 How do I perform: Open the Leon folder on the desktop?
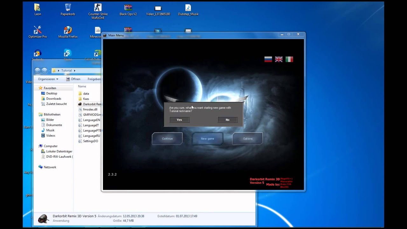click(x=38, y=10)
